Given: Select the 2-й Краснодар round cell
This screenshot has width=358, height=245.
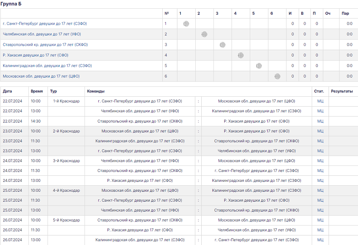Looking at the screenshot, I should (x=66, y=131).
